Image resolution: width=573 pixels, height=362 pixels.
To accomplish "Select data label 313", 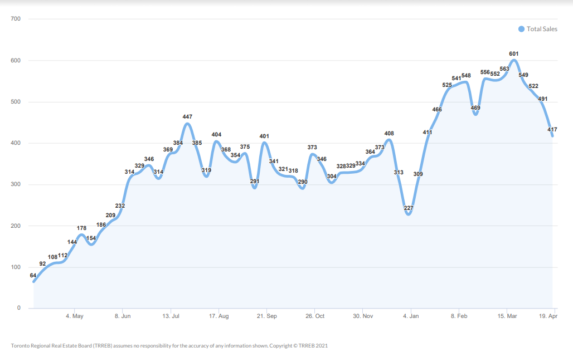I will tap(399, 172).
